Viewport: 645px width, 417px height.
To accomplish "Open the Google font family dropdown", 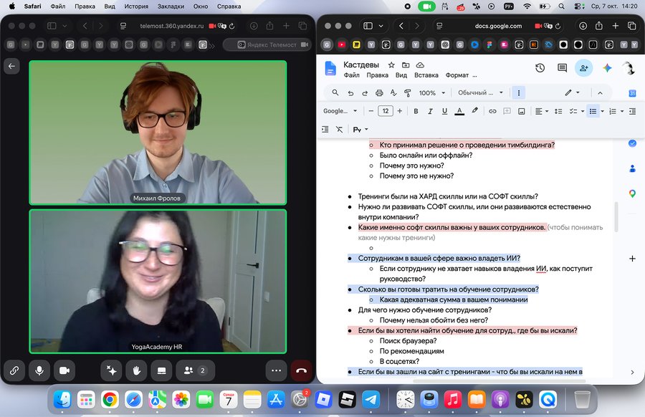I will click(340, 111).
